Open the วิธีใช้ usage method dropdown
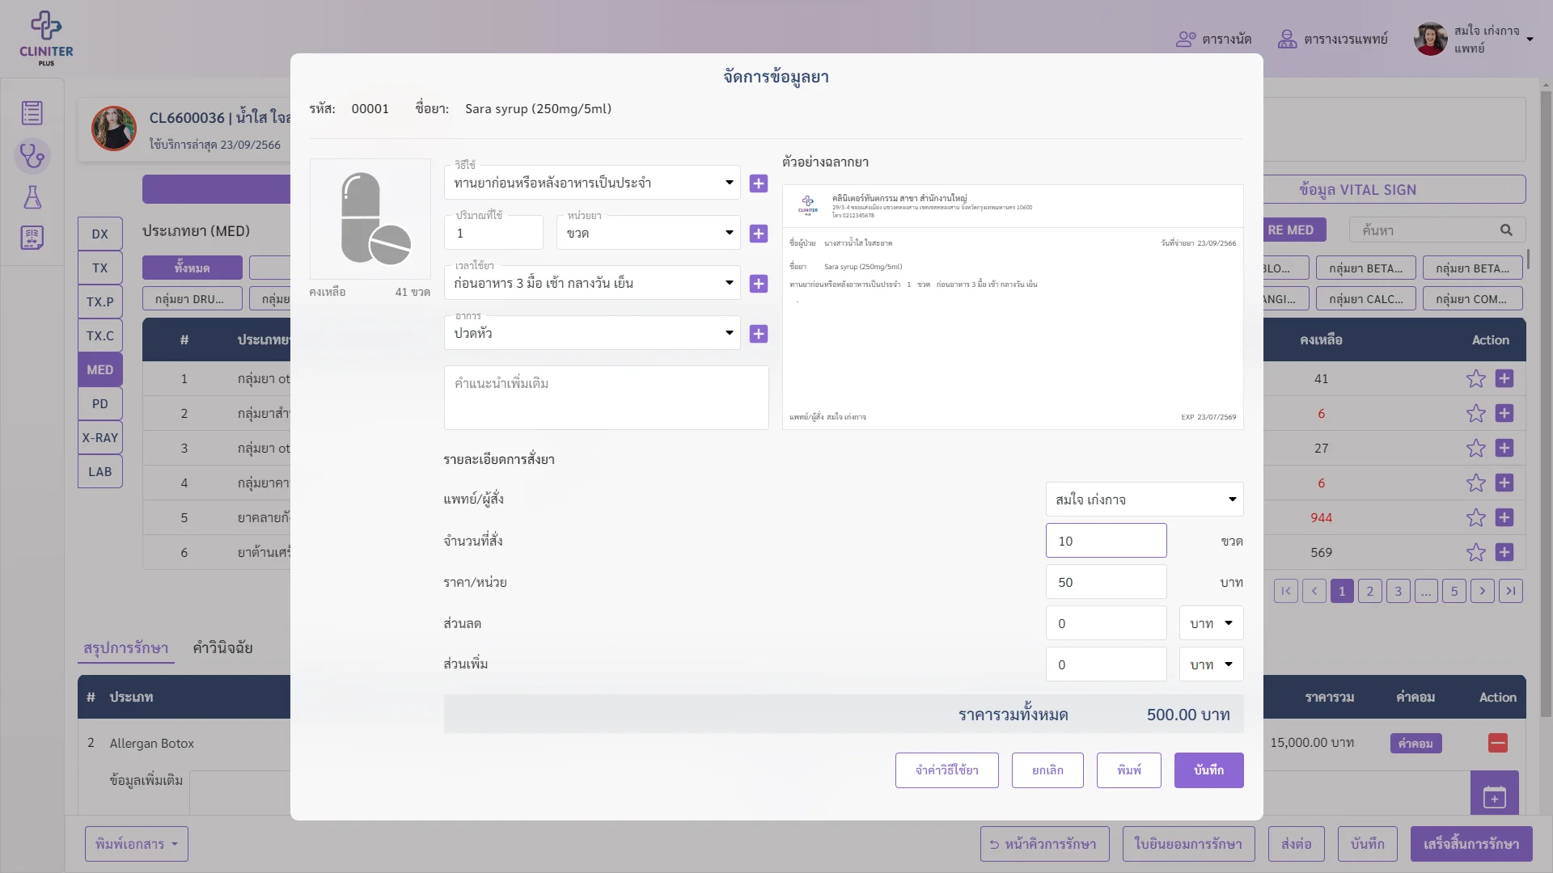This screenshot has height=873, width=1553. point(592,183)
